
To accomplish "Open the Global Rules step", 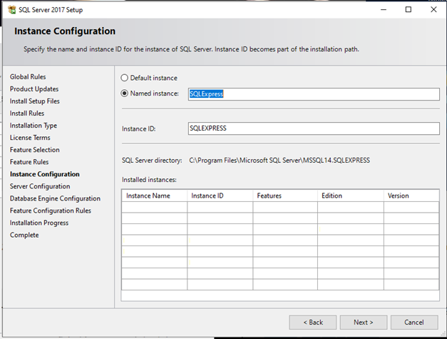I will (28, 76).
